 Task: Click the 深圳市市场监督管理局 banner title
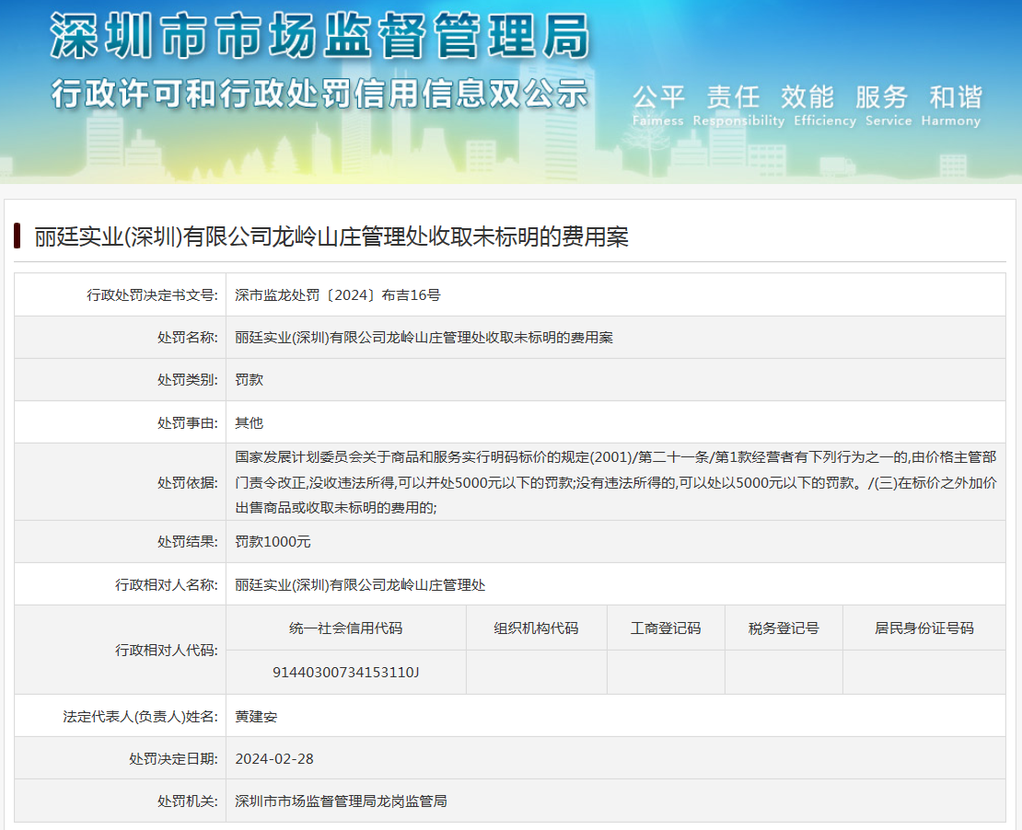320,37
